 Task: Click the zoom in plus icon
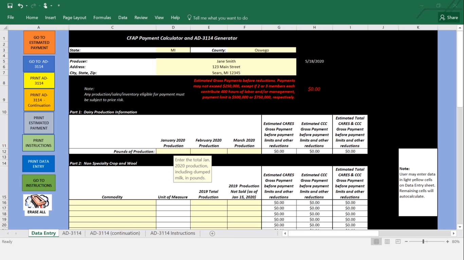point(448,241)
